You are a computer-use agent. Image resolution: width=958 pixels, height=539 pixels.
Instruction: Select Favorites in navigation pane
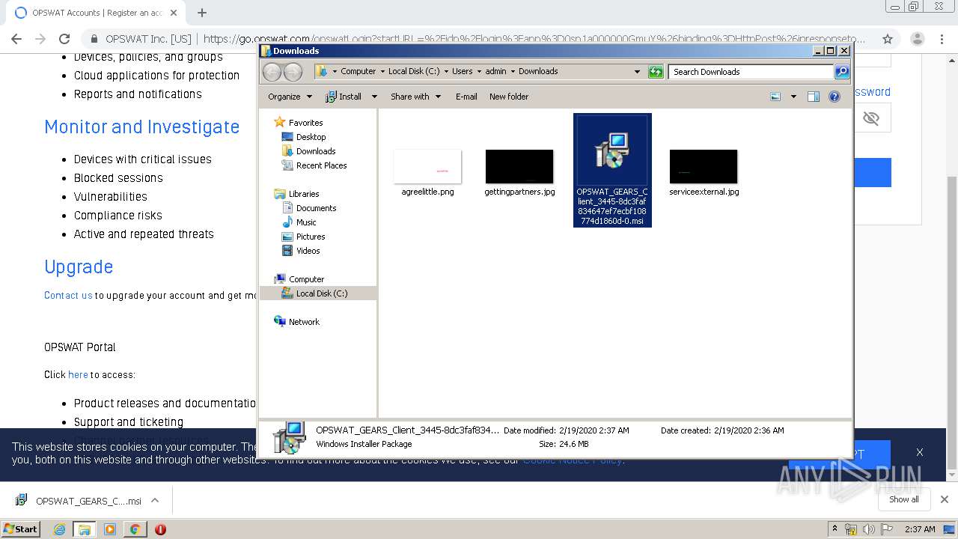click(299, 123)
